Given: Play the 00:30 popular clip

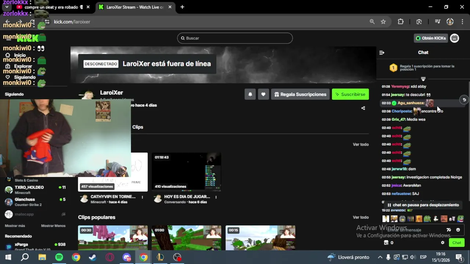Looking at the screenshot, I should [x=113, y=238].
